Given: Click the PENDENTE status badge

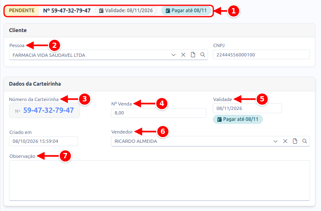Looking at the screenshot, I should (x=22, y=11).
